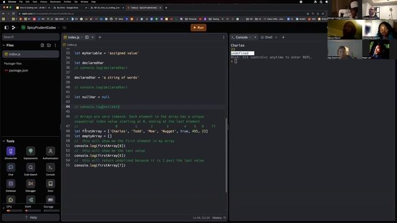
Task: Toggle the split layout icon on index.js tab
Action: coord(87,37)
